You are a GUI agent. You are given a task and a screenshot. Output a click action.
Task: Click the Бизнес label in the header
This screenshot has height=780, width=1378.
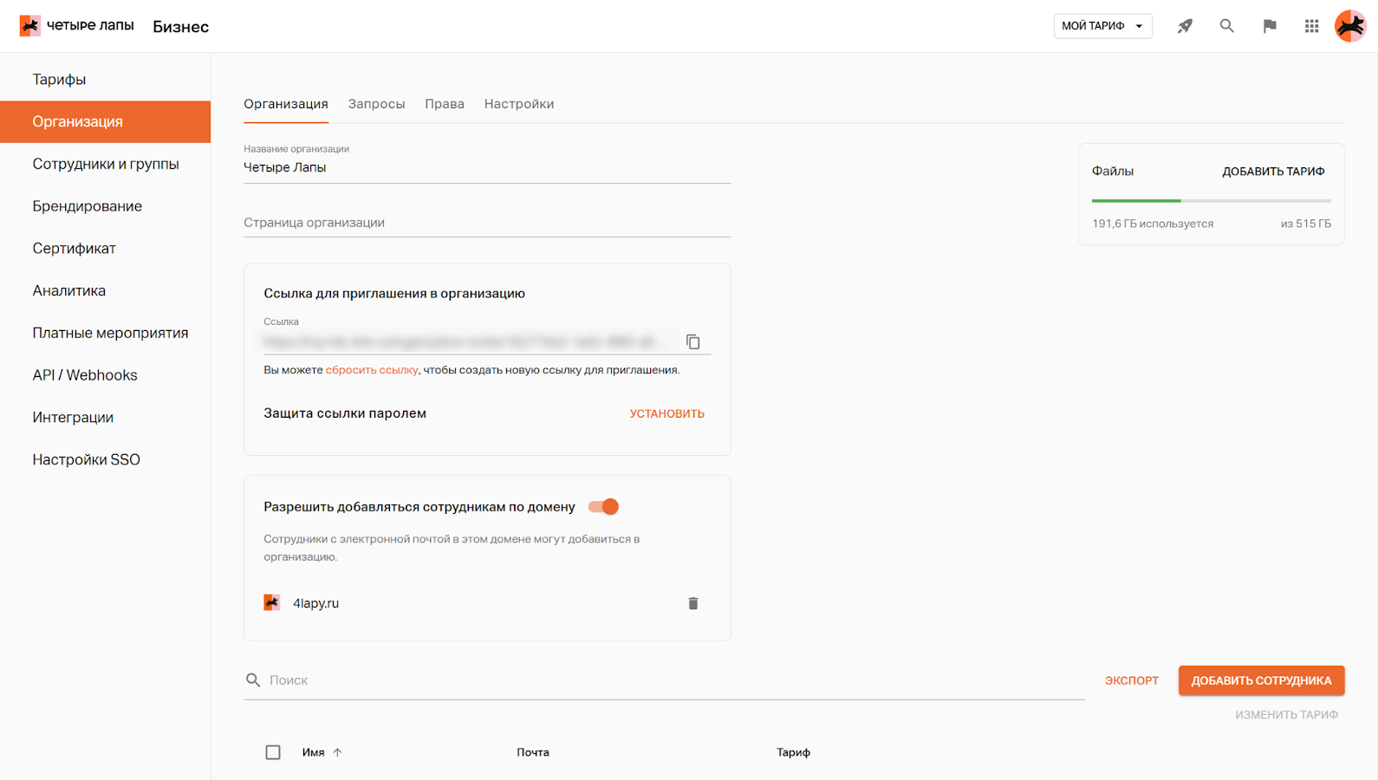[x=181, y=27]
